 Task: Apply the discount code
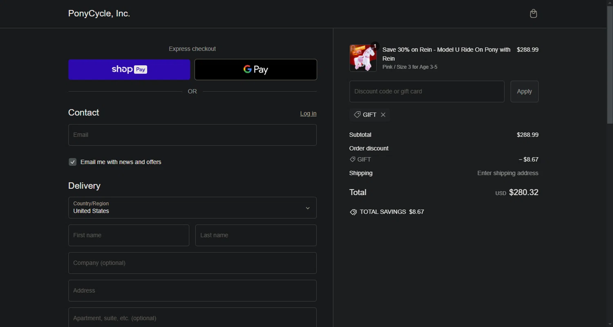coord(524,91)
